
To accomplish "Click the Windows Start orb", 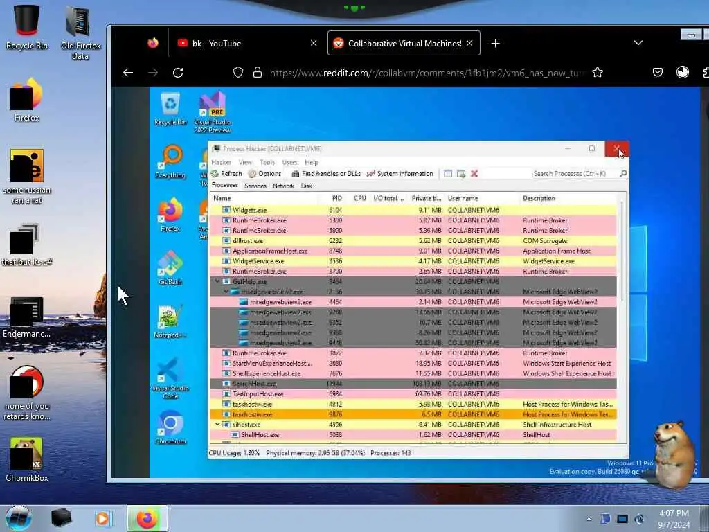I will 19,518.
